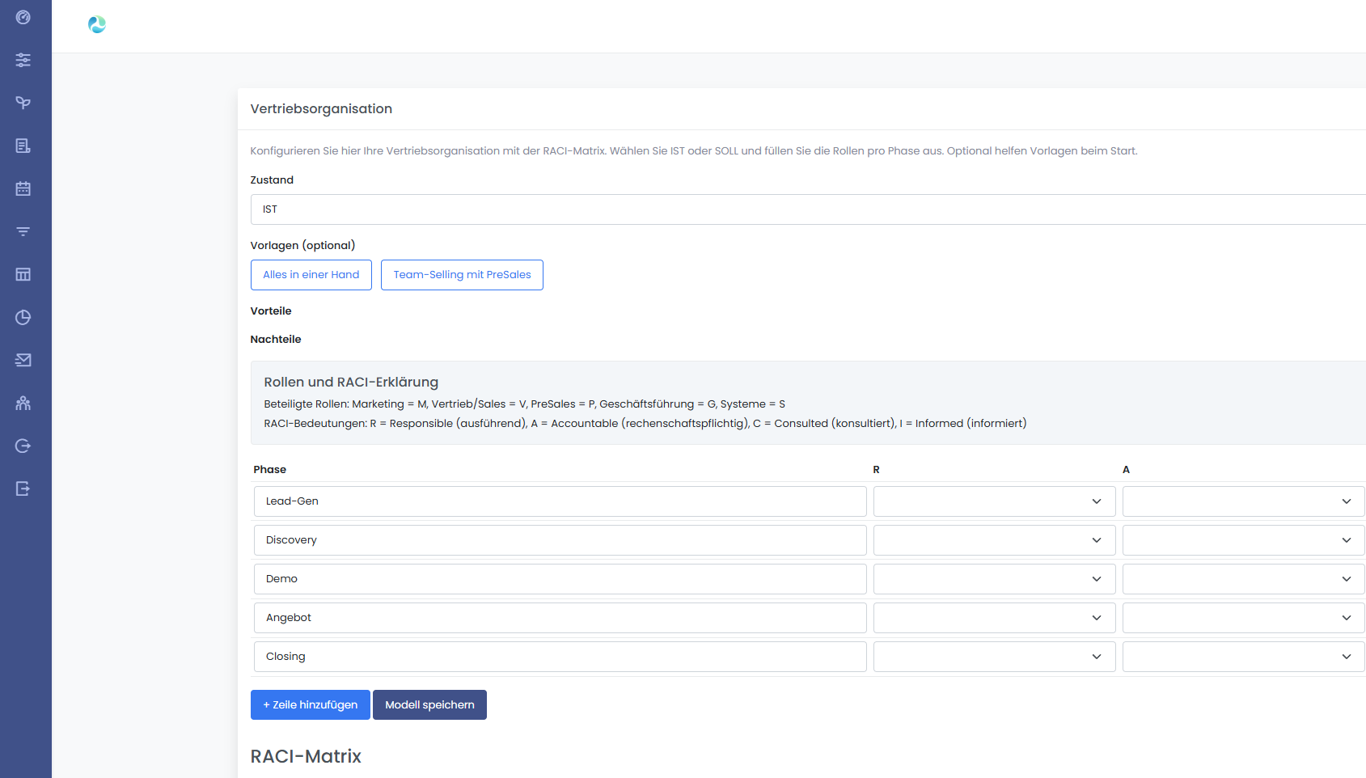
Task: Click the mail envelope icon in sidebar
Action: (23, 360)
